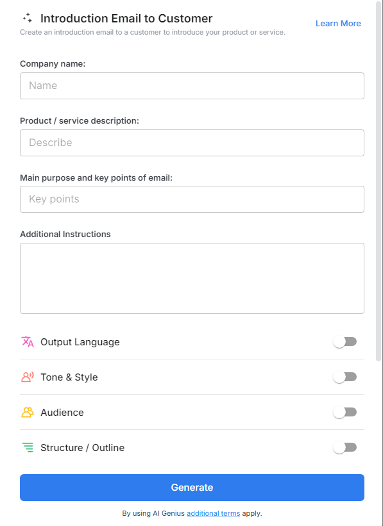This screenshot has width=383, height=526.
Task: Expand the Output Language row
Action: tap(80, 341)
